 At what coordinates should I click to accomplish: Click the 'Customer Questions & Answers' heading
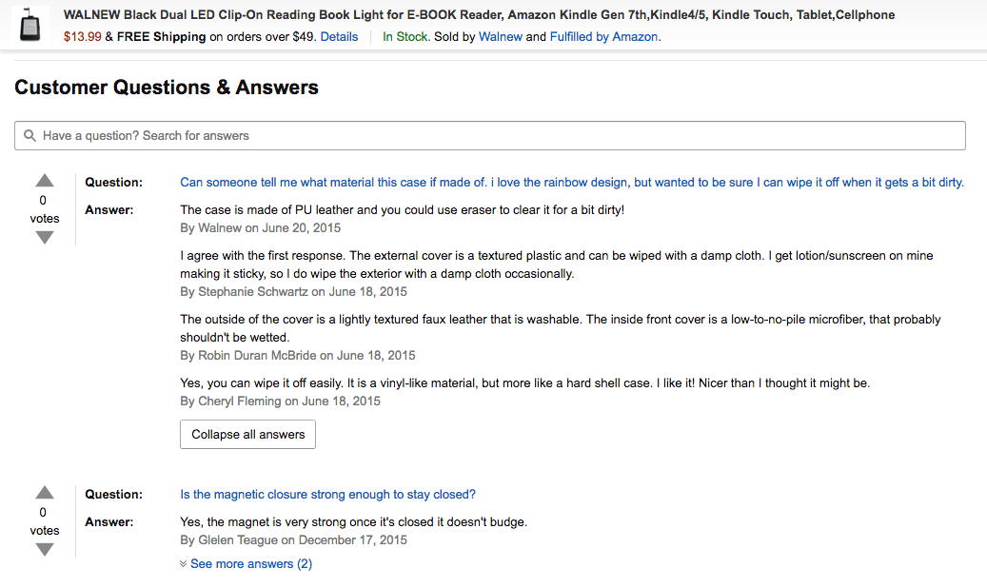pos(166,87)
